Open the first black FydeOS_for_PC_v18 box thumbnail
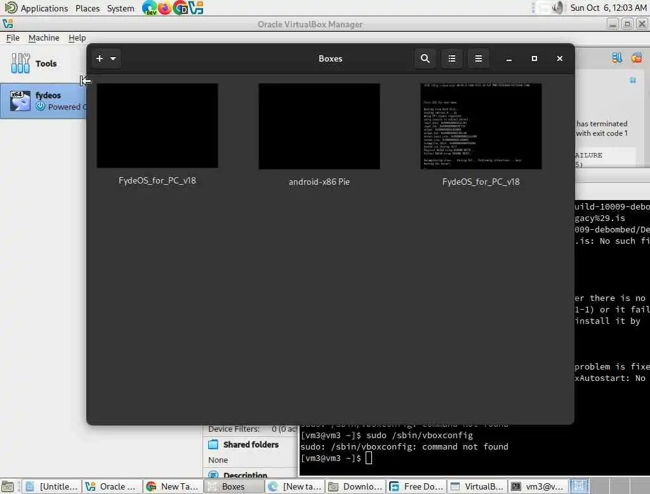The height and width of the screenshot is (494, 650). point(157,126)
